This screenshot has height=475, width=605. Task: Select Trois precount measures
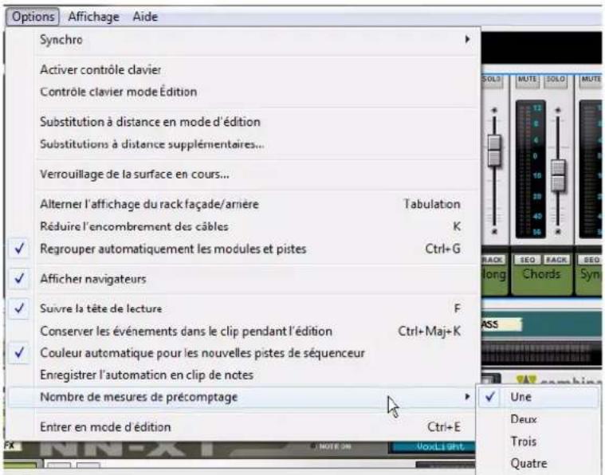click(x=539, y=441)
